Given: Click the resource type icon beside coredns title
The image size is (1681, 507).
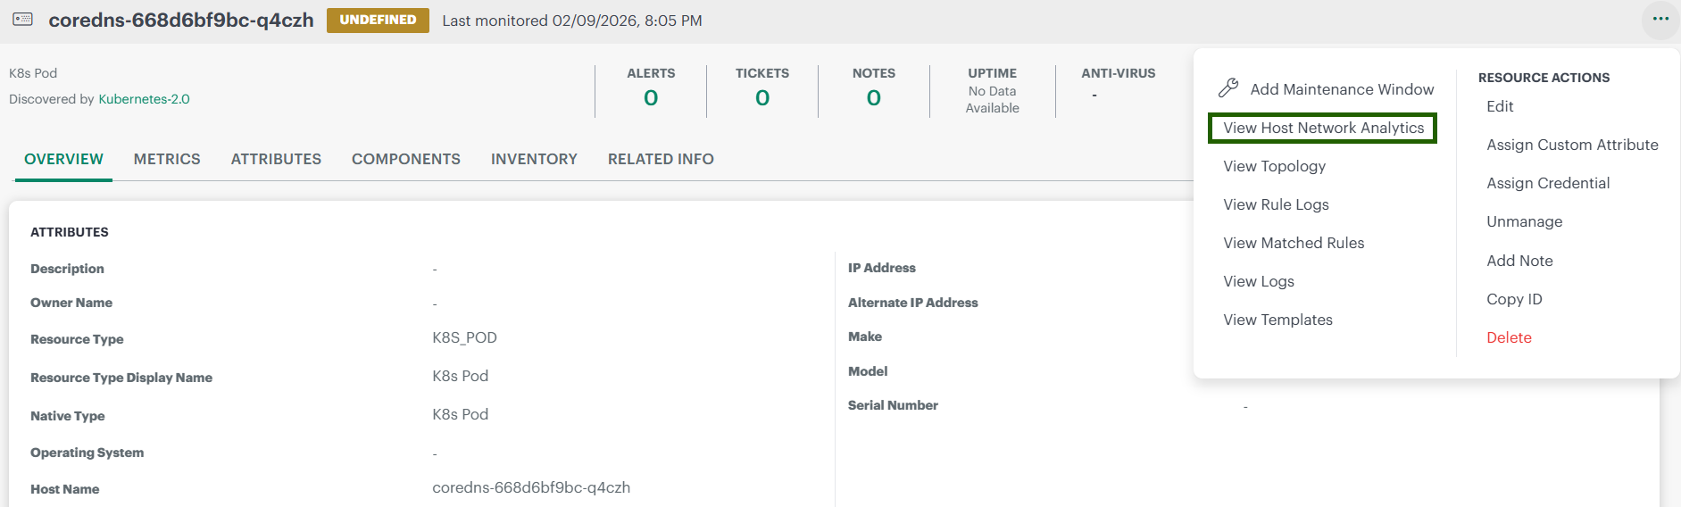Looking at the screenshot, I should 23,20.
